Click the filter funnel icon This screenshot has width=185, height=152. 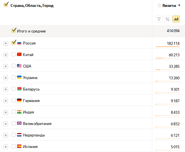(159, 19)
